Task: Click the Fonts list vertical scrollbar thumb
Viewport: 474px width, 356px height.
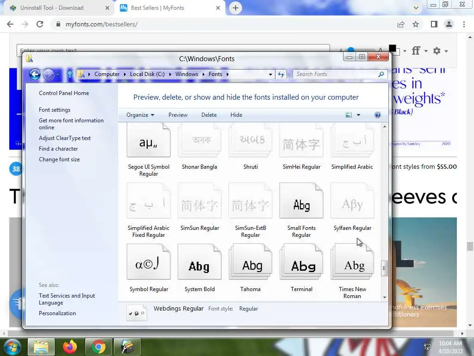Action: pyautogui.click(x=385, y=268)
